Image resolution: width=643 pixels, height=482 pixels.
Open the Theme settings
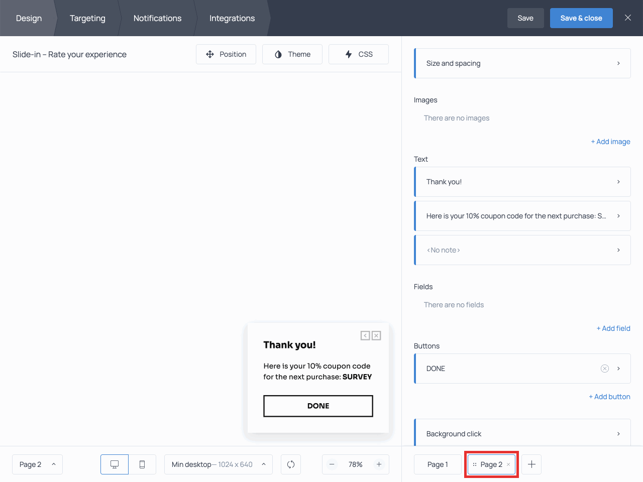click(292, 54)
